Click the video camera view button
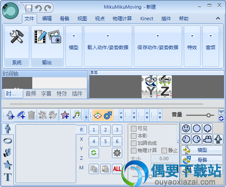The height and width of the screenshot is (187, 226). [x=207, y=139]
